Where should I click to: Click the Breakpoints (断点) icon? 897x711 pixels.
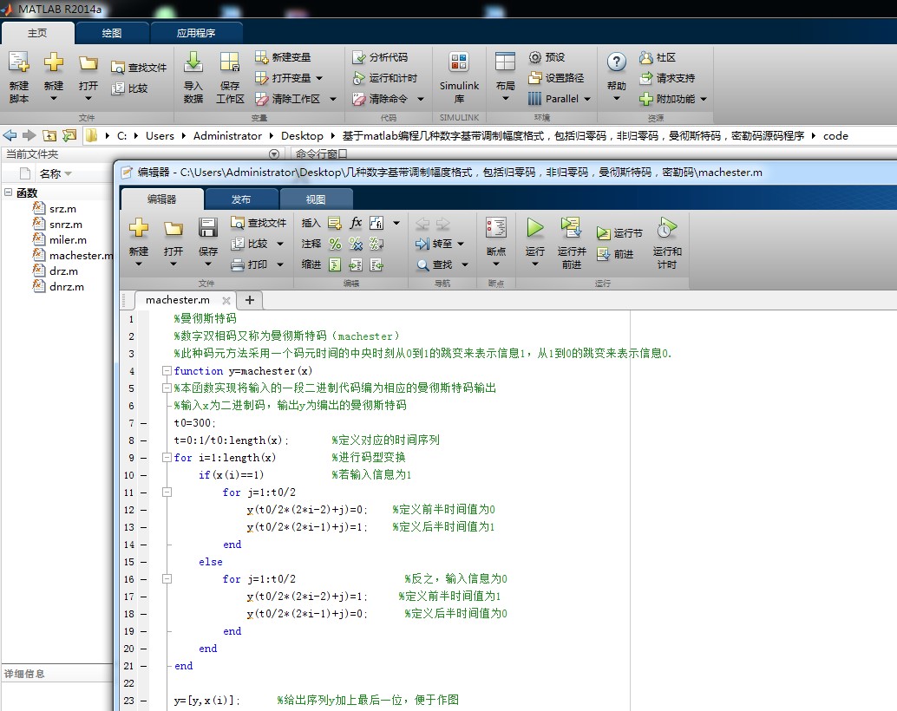click(x=495, y=228)
